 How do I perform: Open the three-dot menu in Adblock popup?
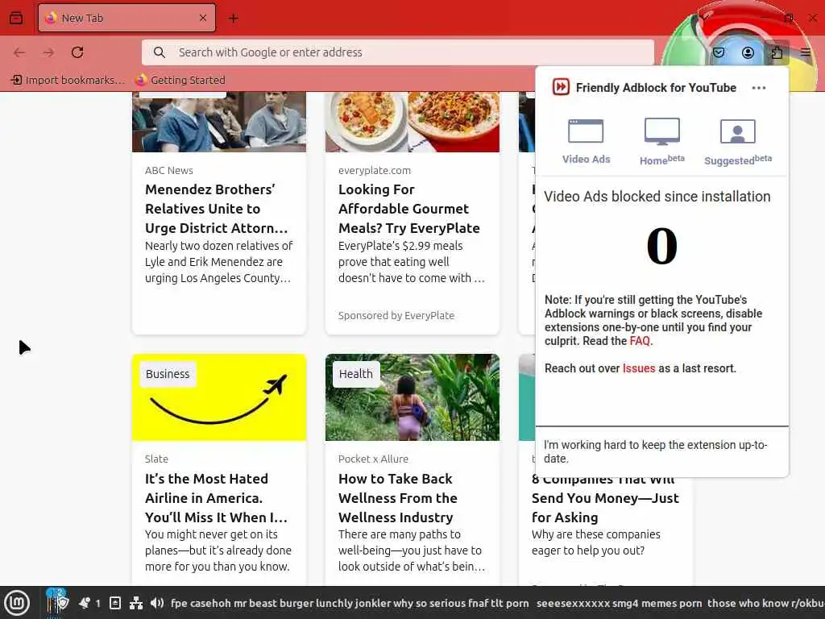tap(759, 88)
